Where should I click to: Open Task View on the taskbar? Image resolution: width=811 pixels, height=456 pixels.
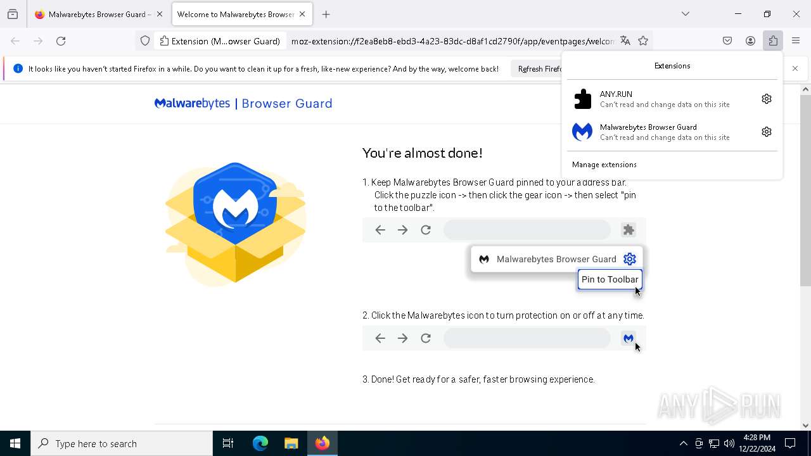click(228, 443)
